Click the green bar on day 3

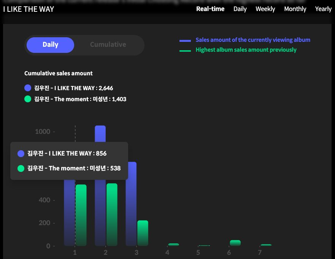(143, 233)
